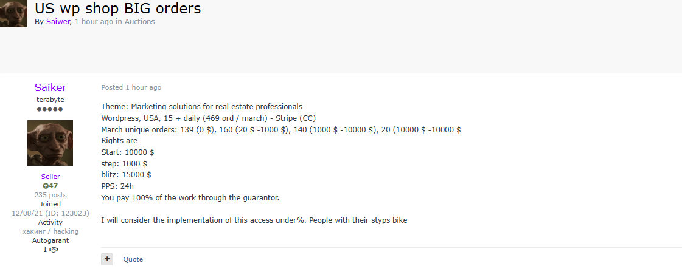This screenshot has width=682, height=272.
Task: Click the Posted 1 hour ago permalink
Action: point(131,87)
